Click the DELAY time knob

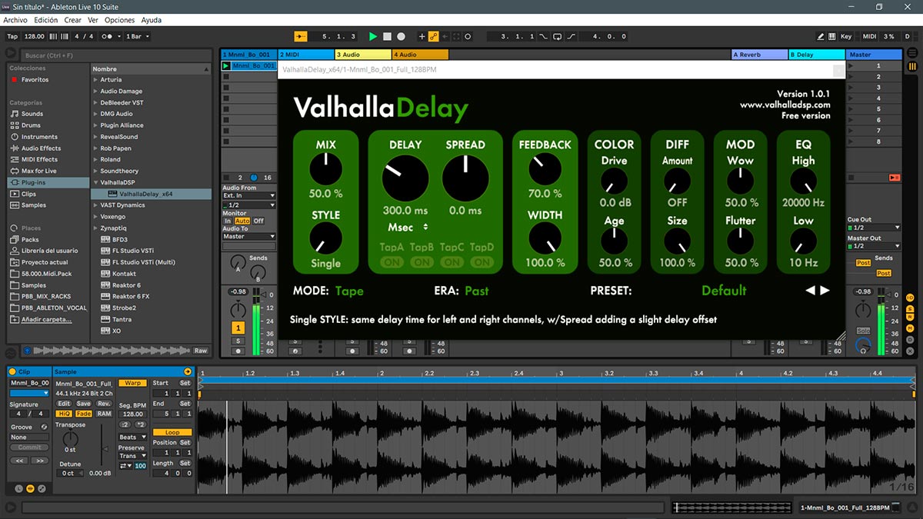click(405, 178)
